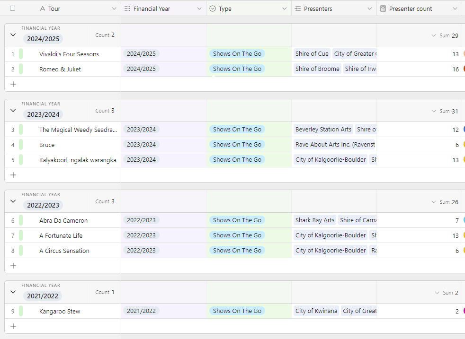Click presenter count 12 for Magical Weedy Seadragon

click(x=456, y=130)
